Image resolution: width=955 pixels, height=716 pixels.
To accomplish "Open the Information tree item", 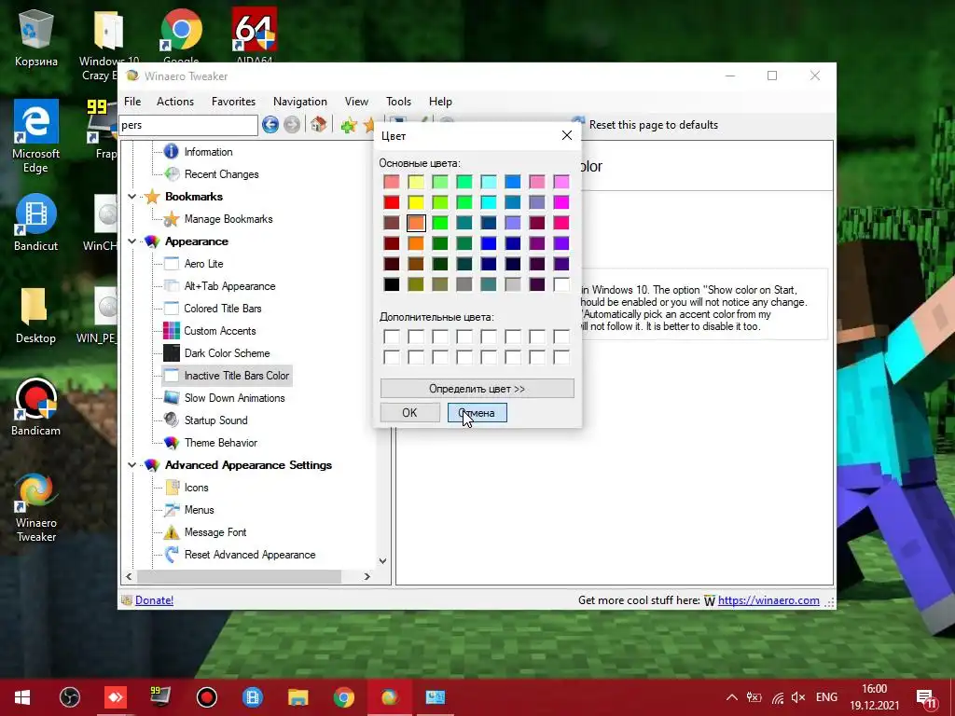I will pos(208,152).
